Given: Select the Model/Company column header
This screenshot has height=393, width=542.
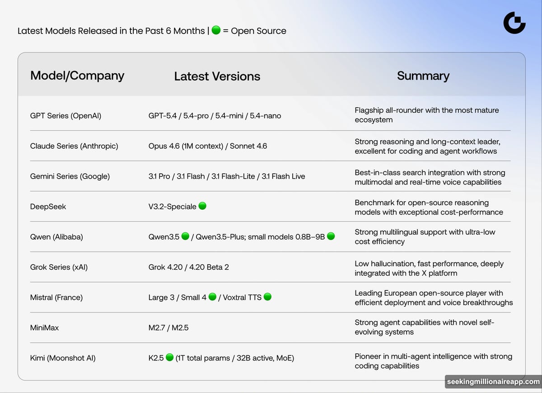Looking at the screenshot, I should (x=77, y=76).
